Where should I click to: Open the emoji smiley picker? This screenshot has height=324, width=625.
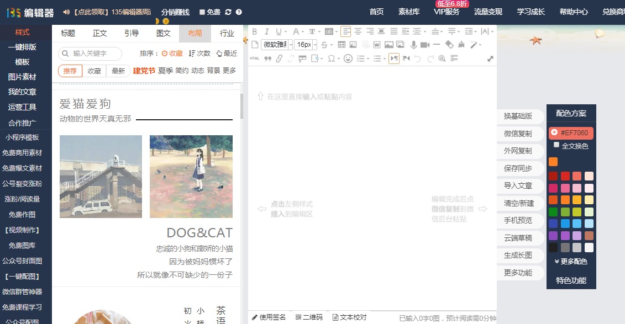click(x=348, y=59)
